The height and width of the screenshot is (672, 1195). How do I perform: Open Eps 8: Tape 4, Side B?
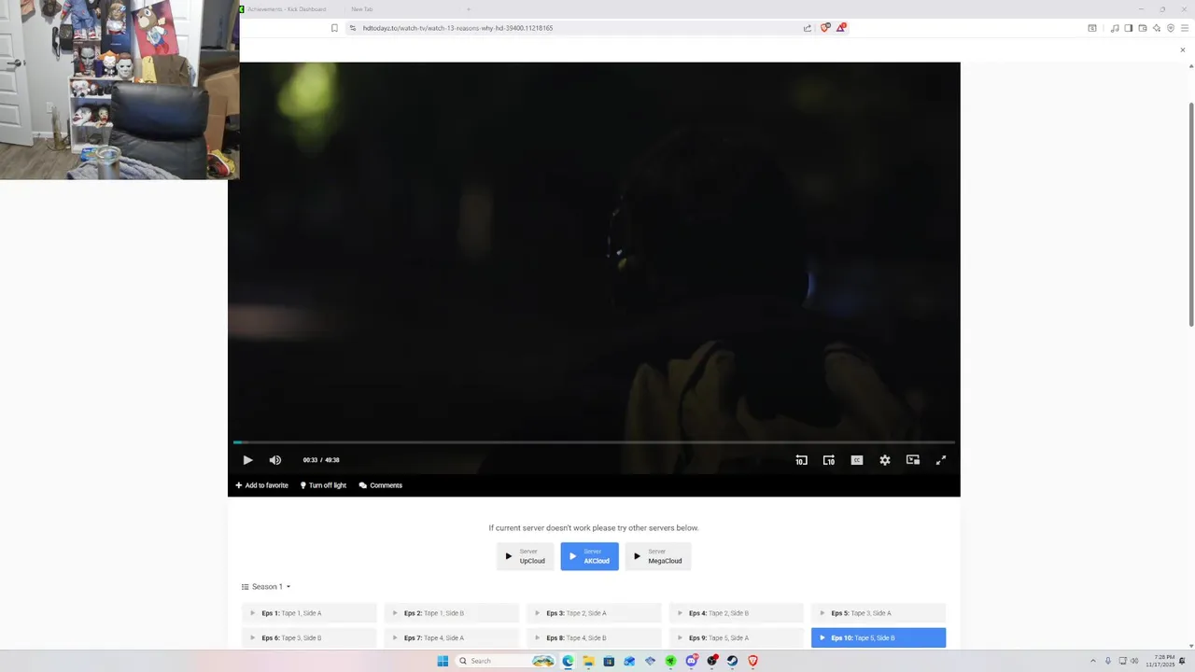pyautogui.click(x=594, y=637)
